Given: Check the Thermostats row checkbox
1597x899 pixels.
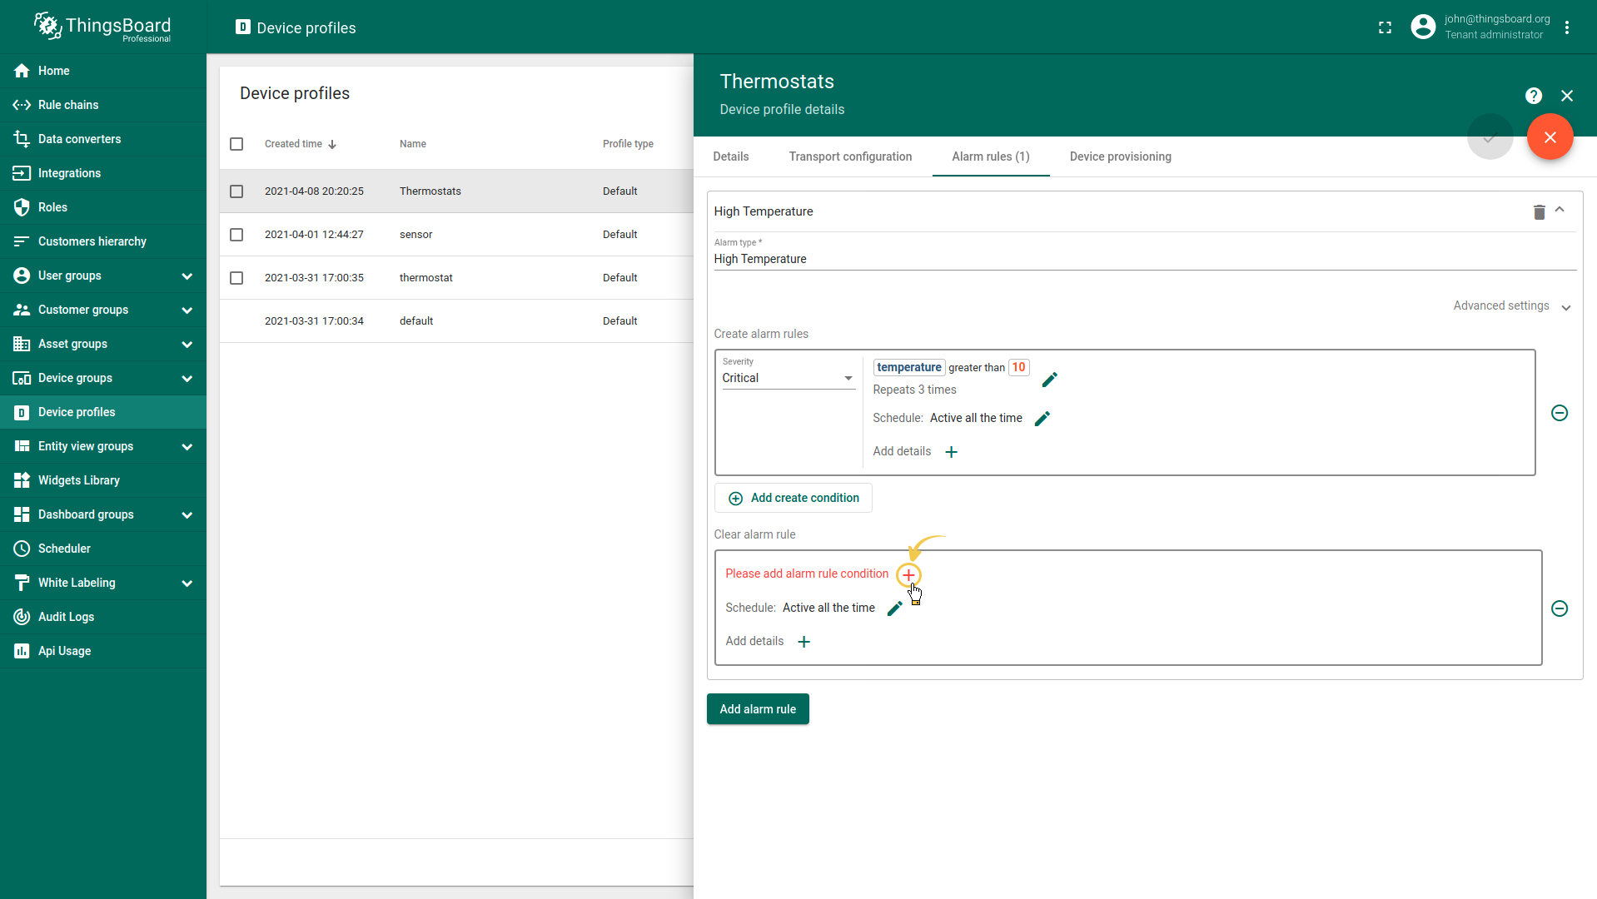Looking at the screenshot, I should point(236,191).
